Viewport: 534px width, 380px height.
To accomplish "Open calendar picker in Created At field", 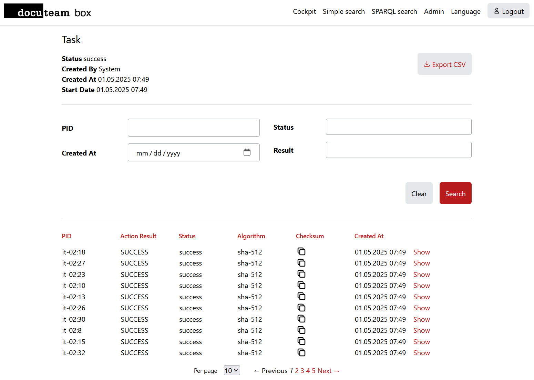I will pyautogui.click(x=247, y=152).
